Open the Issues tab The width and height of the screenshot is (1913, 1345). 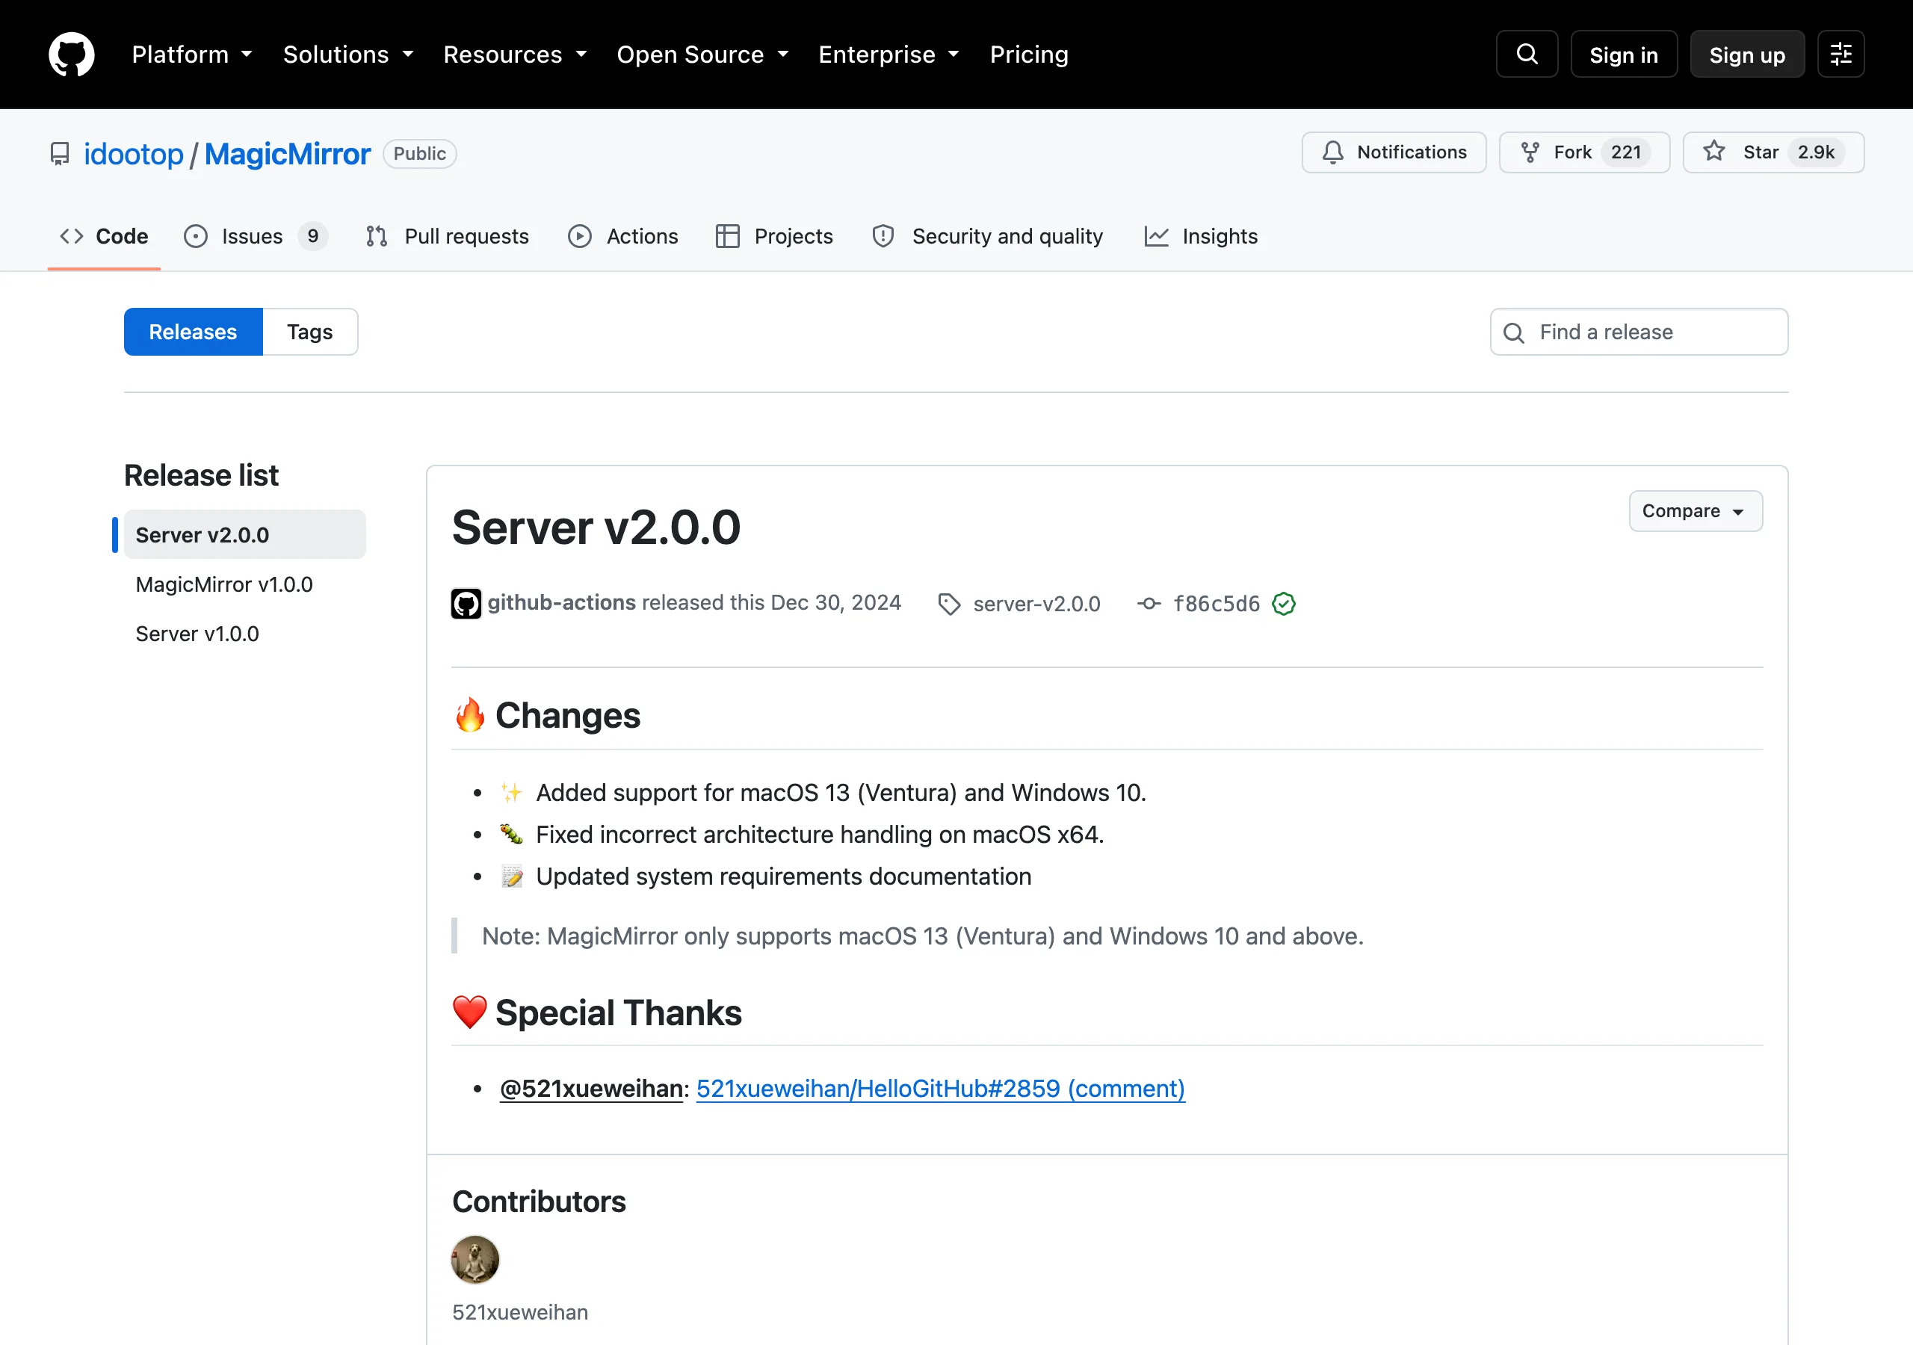point(255,237)
